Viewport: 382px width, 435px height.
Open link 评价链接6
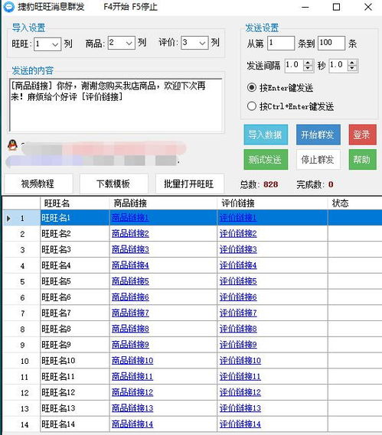238,297
